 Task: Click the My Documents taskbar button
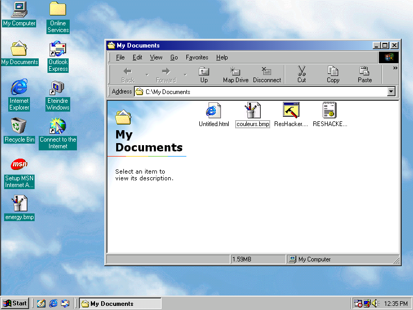click(x=120, y=303)
